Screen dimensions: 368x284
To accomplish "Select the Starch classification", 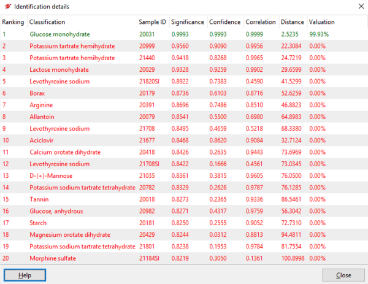I will click(38, 223).
